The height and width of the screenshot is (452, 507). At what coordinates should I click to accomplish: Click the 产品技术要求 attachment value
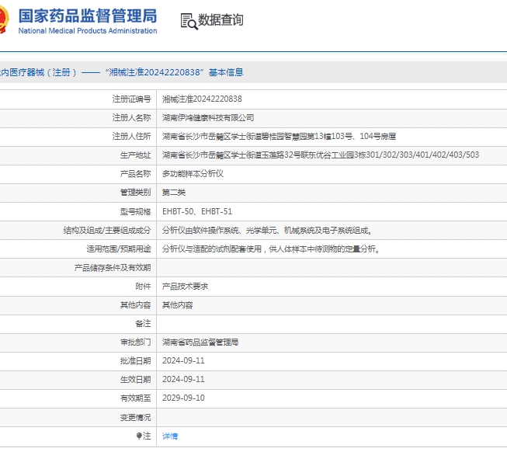coord(185,287)
